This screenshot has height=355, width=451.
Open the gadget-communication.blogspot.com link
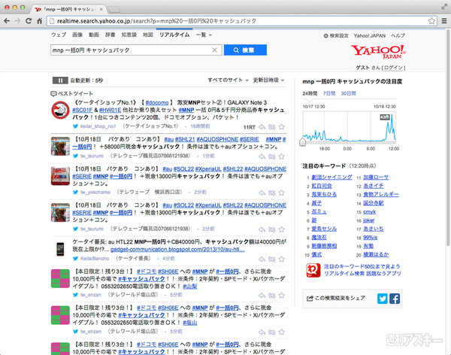(177, 250)
